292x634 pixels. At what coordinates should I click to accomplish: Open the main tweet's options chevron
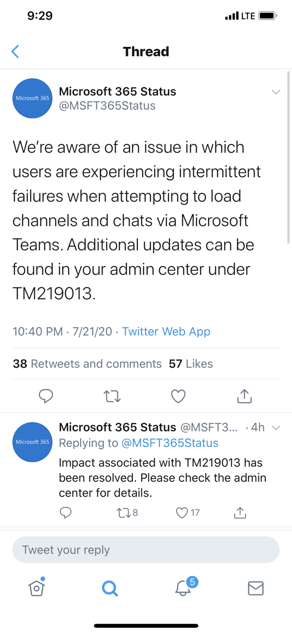276,92
